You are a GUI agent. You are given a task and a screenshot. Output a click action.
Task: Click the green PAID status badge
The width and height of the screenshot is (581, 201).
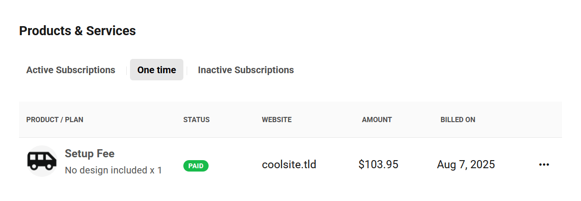[x=196, y=166]
